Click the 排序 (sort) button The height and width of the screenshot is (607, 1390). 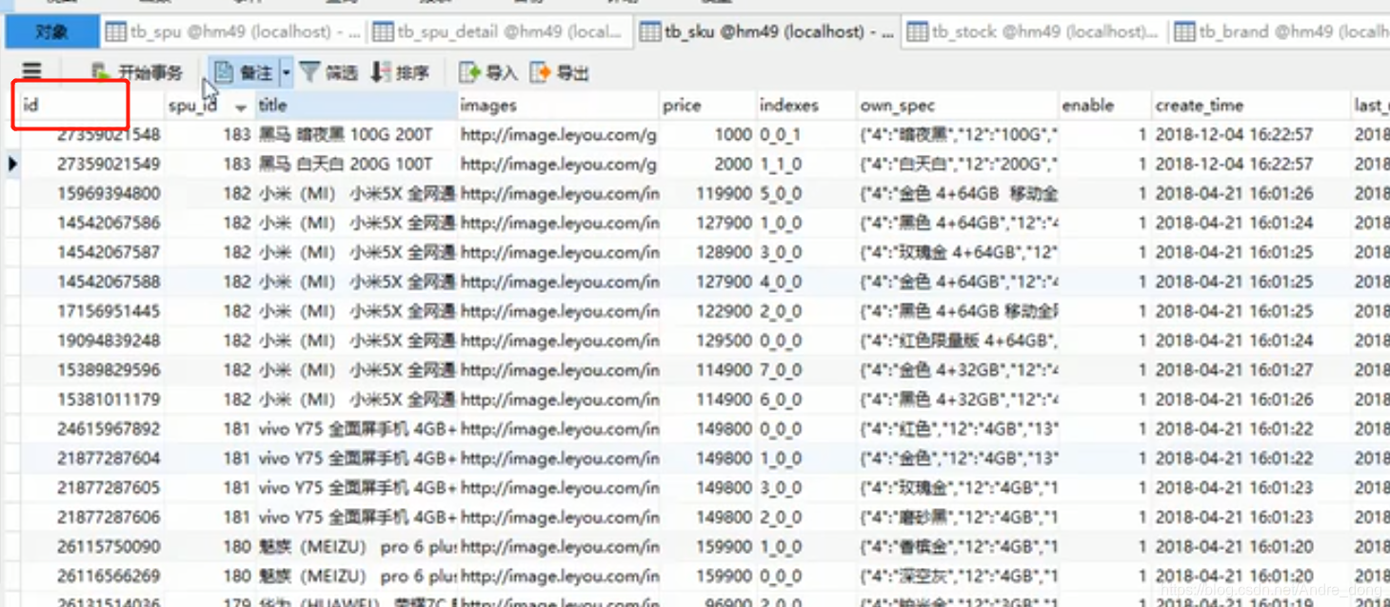point(400,72)
